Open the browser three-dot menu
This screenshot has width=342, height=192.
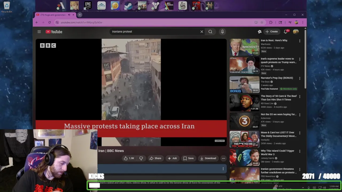pos(302,22)
